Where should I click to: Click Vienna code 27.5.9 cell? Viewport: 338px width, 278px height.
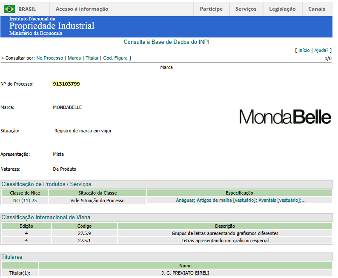click(x=84, y=233)
